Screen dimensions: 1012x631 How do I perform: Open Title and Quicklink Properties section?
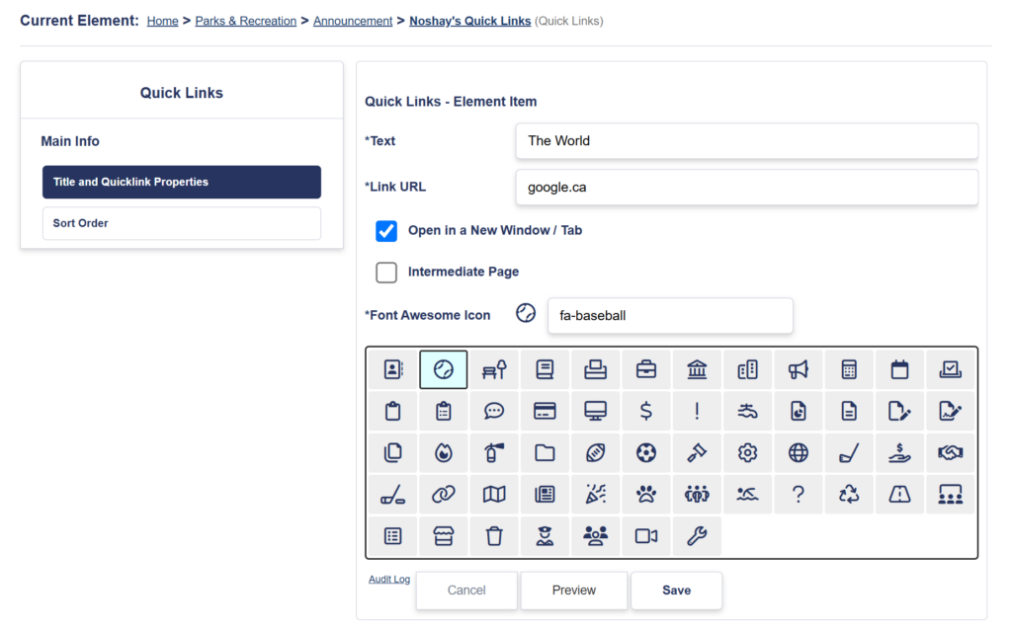[182, 182]
